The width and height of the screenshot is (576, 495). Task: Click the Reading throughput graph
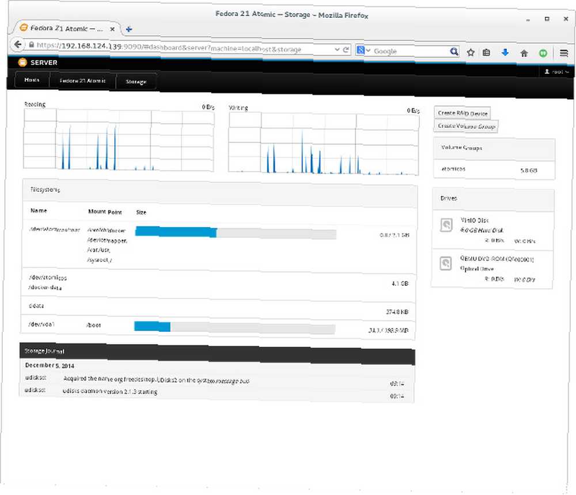click(x=119, y=140)
